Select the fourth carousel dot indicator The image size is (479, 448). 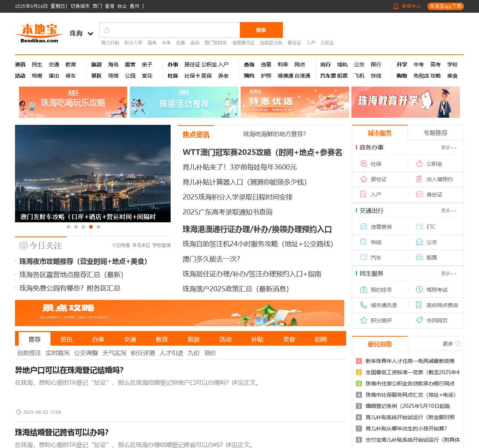click(91, 227)
